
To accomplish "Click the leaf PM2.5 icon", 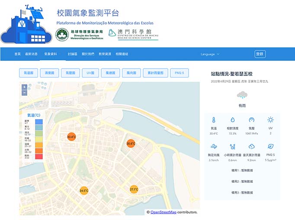I will pos(270,147).
